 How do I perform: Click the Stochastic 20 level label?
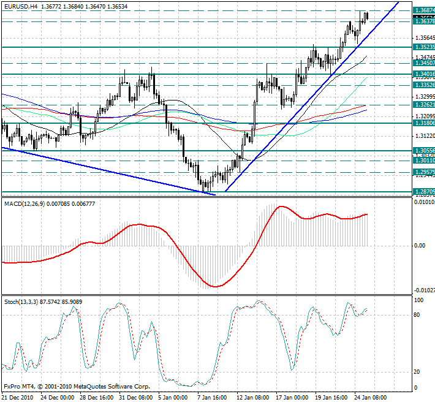click(x=417, y=372)
